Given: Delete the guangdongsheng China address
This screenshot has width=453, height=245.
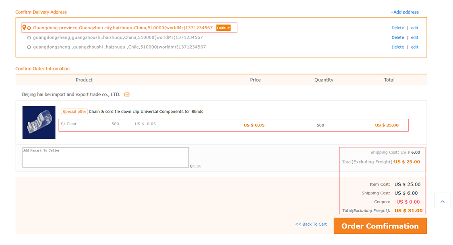Looking at the screenshot, I should 397,37.
